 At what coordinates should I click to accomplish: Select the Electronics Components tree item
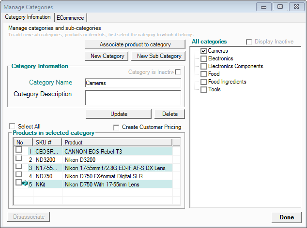[x=235, y=66]
